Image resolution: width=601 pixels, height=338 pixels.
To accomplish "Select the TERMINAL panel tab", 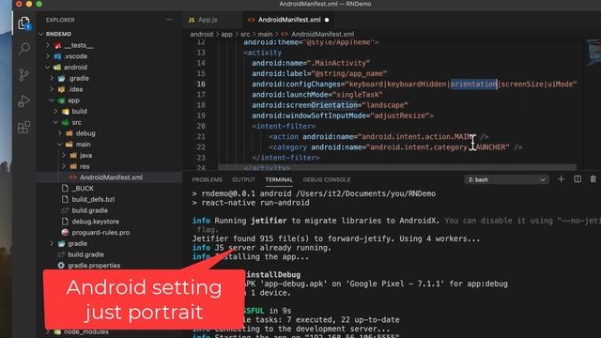I will [x=279, y=179].
